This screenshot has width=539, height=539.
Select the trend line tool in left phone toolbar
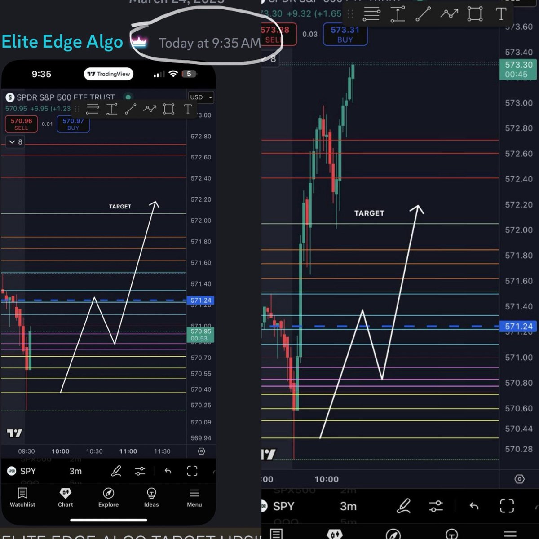pyautogui.click(x=131, y=109)
